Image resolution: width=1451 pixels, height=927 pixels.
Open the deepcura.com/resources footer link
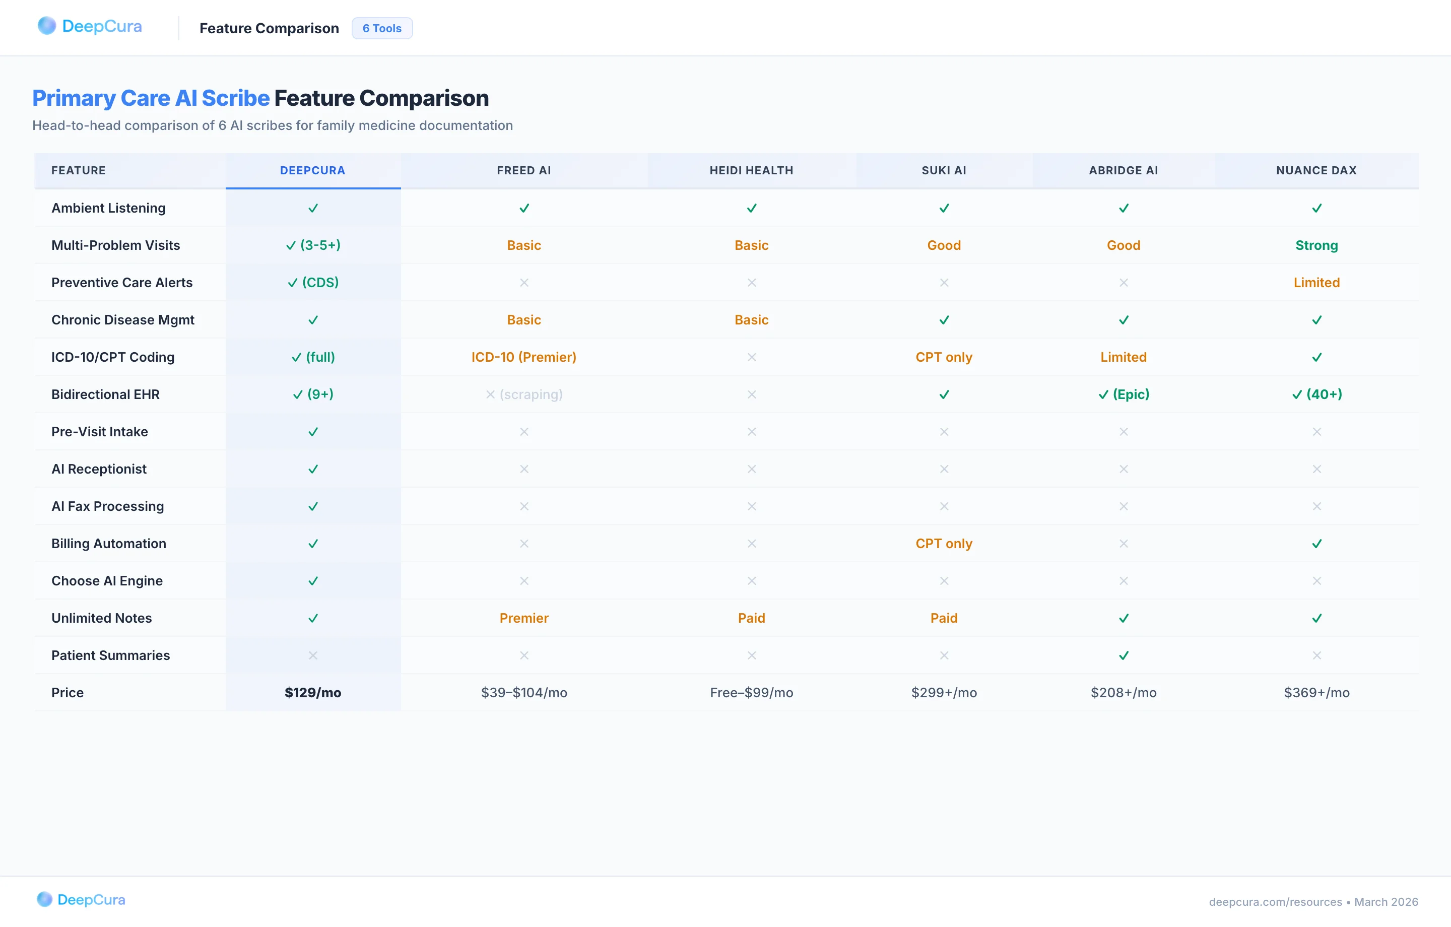[1275, 902]
